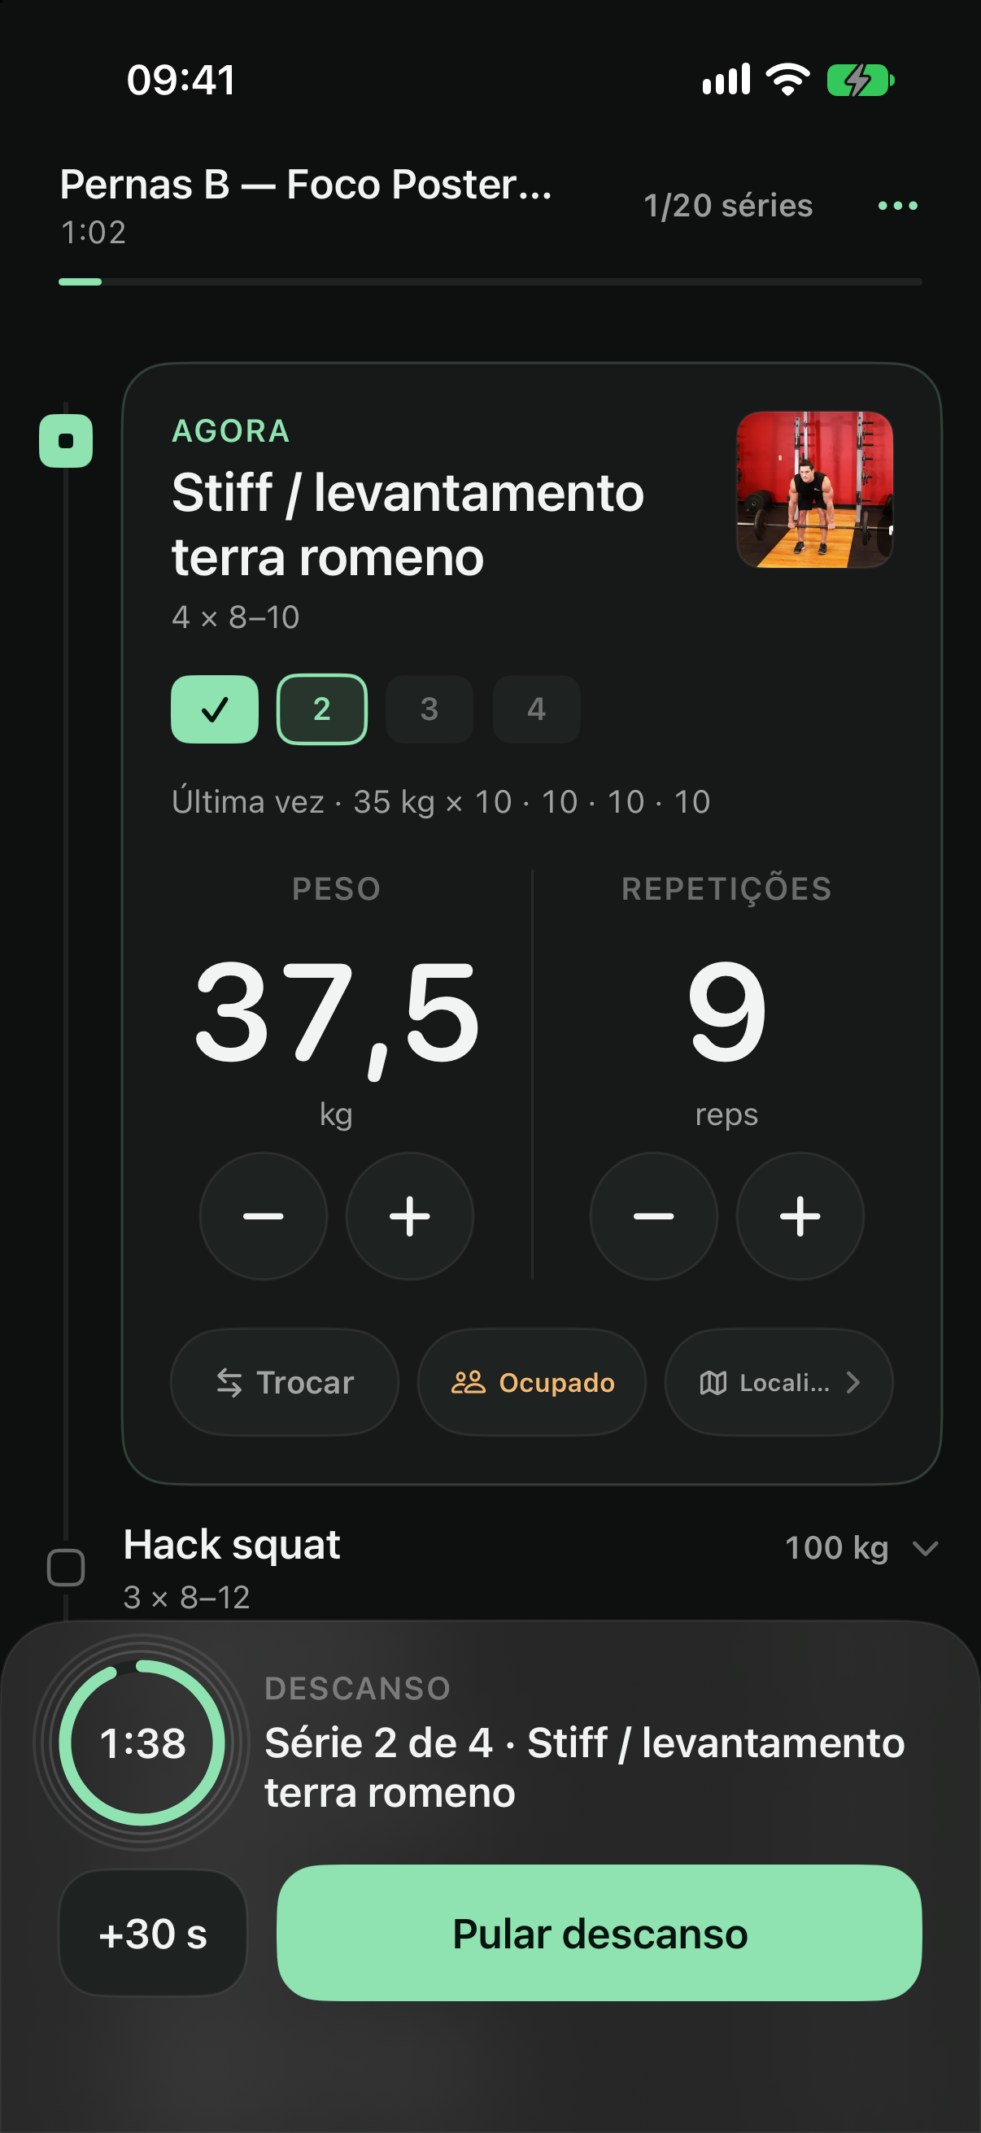Decrease repetitions with the minus button
This screenshot has width=981, height=2133.
tap(653, 1215)
